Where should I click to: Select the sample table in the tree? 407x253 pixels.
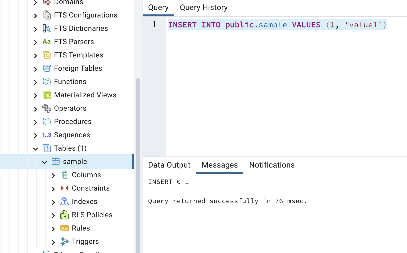(75, 161)
